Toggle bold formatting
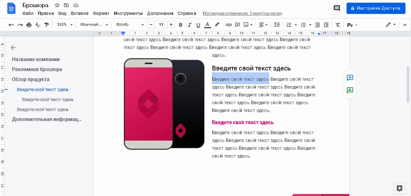The image size is (411, 196). (180, 25)
